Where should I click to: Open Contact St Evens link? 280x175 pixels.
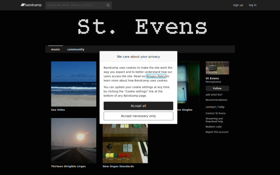215,113
